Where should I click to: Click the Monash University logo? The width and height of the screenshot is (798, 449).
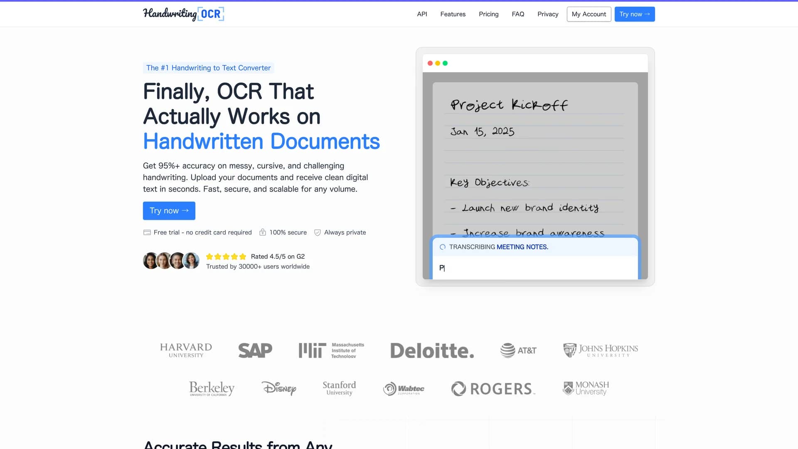[586, 388]
